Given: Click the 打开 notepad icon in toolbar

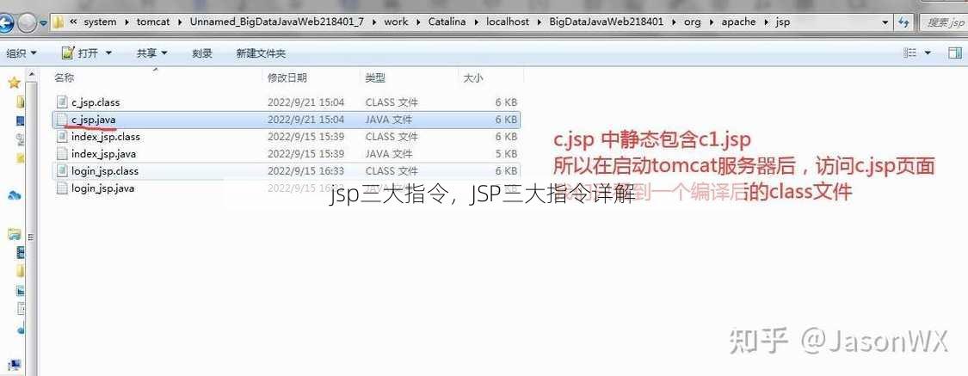Looking at the screenshot, I should (67, 52).
